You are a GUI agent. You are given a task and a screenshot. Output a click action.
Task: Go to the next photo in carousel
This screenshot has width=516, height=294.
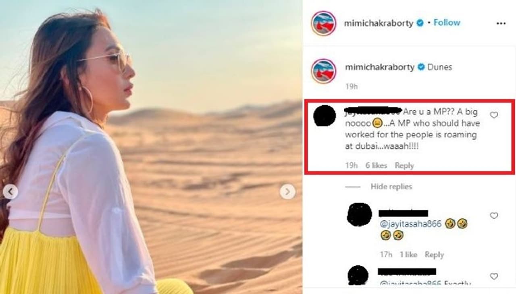[287, 192]
